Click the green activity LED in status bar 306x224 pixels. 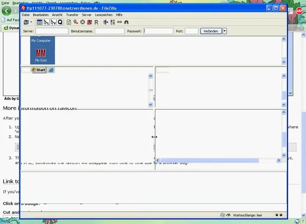277,215
